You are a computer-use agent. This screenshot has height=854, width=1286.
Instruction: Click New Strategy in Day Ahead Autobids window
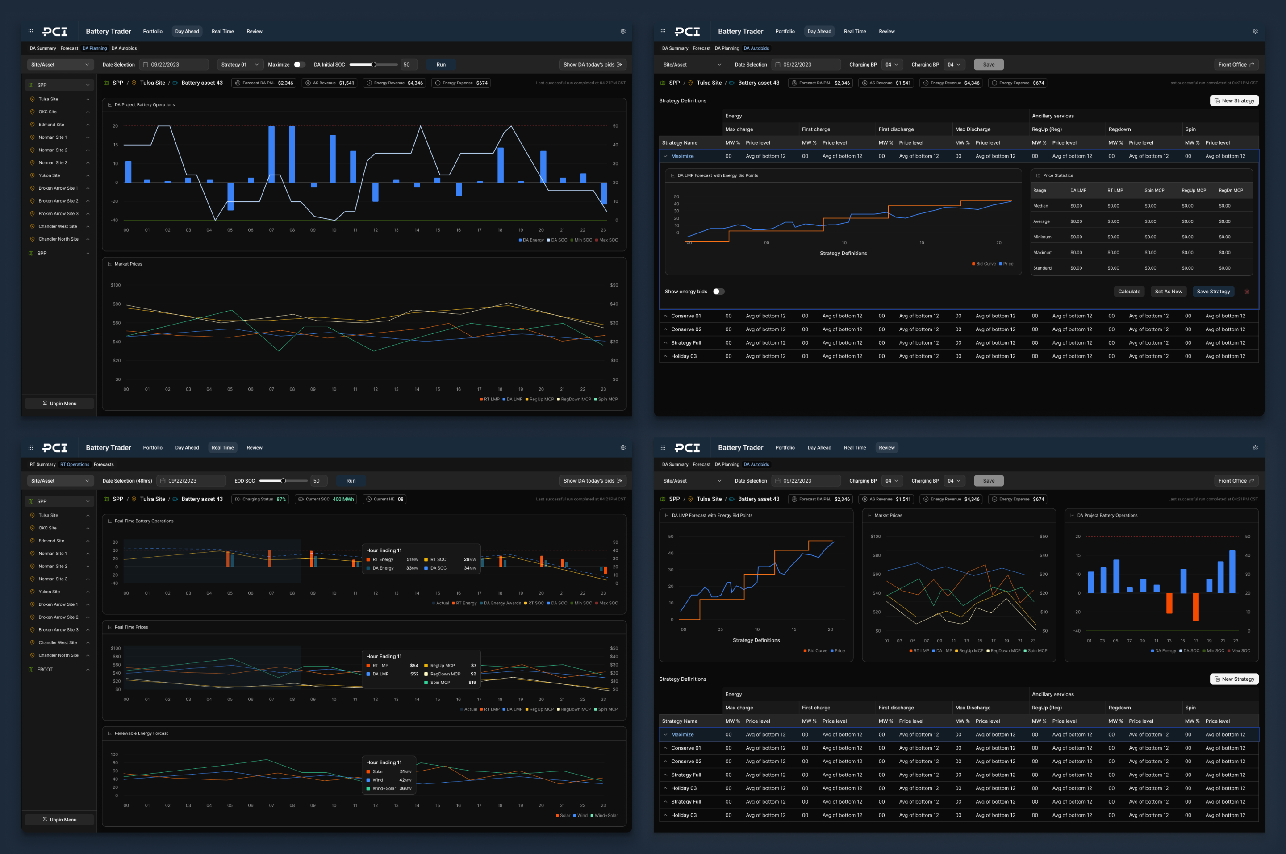[x=1234, y=101]
